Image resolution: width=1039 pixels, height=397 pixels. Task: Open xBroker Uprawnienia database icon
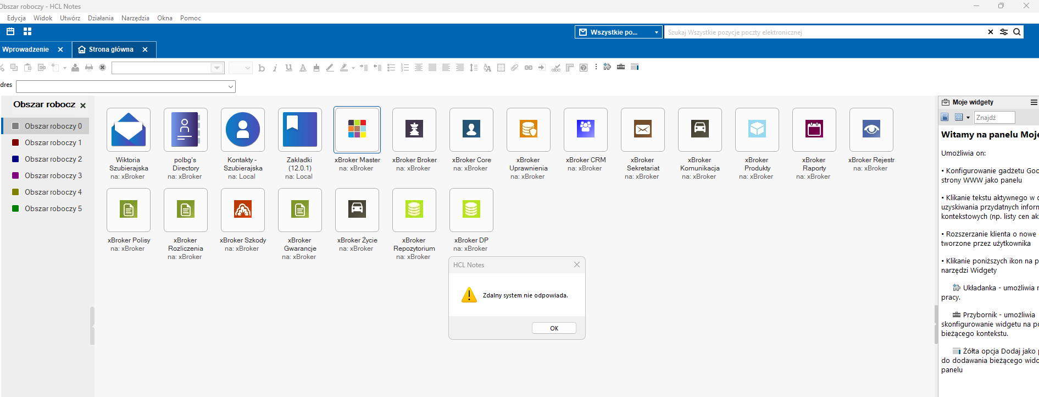coord(529,130)
